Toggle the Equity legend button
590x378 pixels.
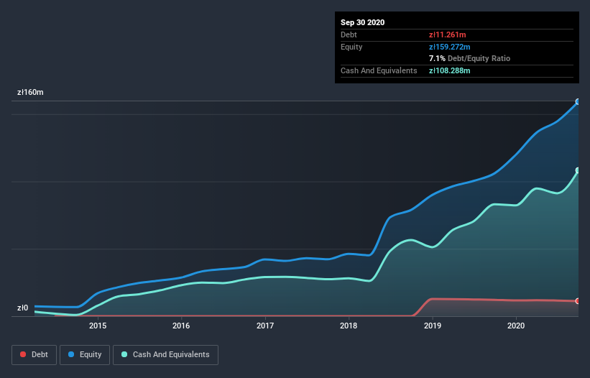click(85, 355)
